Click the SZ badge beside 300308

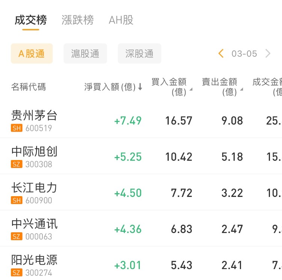click(17, 165)
